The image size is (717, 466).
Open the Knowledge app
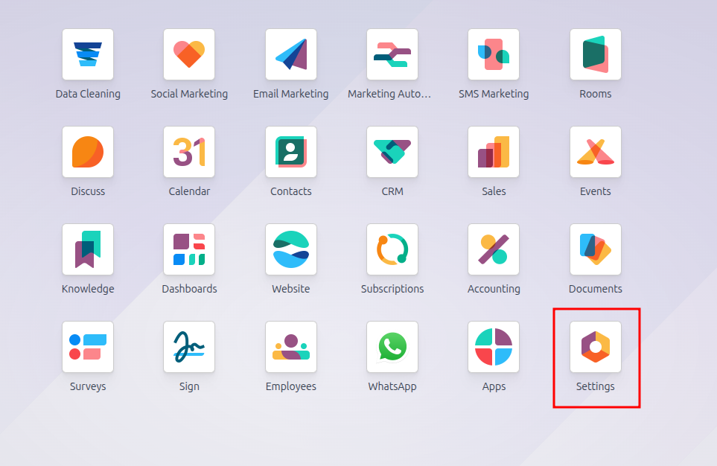[x=88, y=249]
